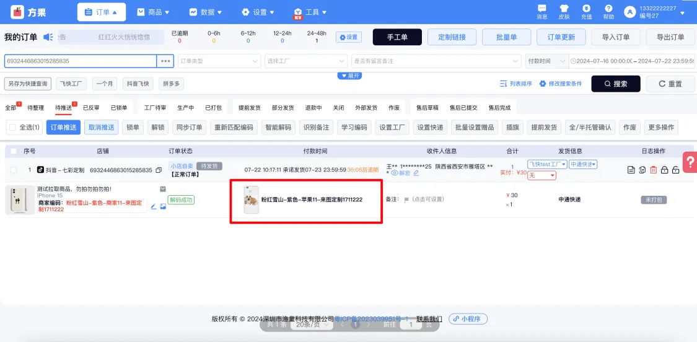Screen dimensions: 697x342
Task: Select the 抖音飞快 quick query
Action: pyautogui.click(x=138, y=84)
